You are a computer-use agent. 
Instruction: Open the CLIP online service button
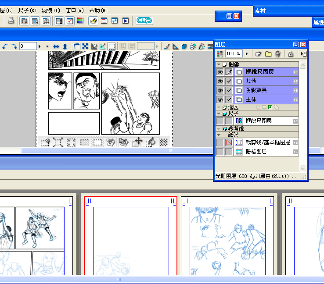[144, 21]
